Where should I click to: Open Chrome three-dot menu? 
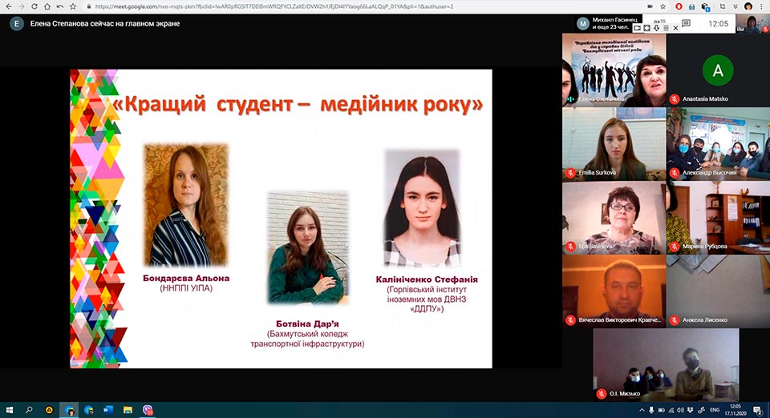[762, 6]
